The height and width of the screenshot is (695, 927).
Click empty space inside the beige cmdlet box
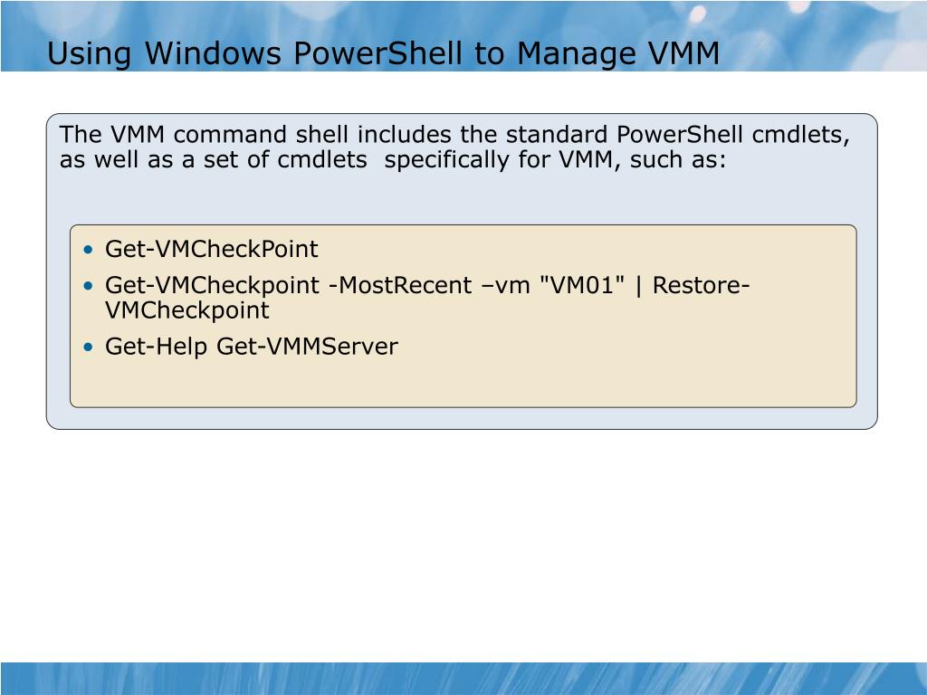tap(591, 372)
